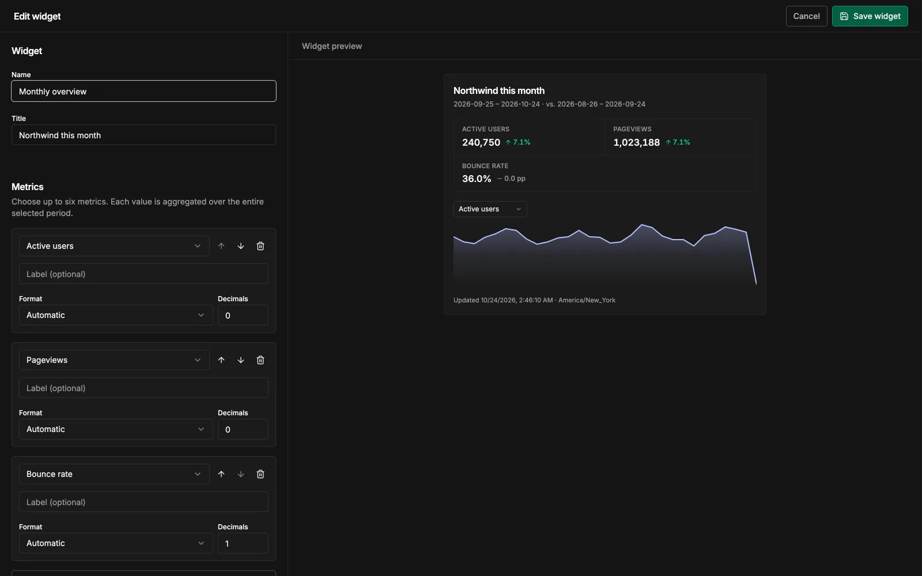The height and width of the screenshot is (576, 922).
Task: Open the Active users metric selector
Action: [114, 246]
